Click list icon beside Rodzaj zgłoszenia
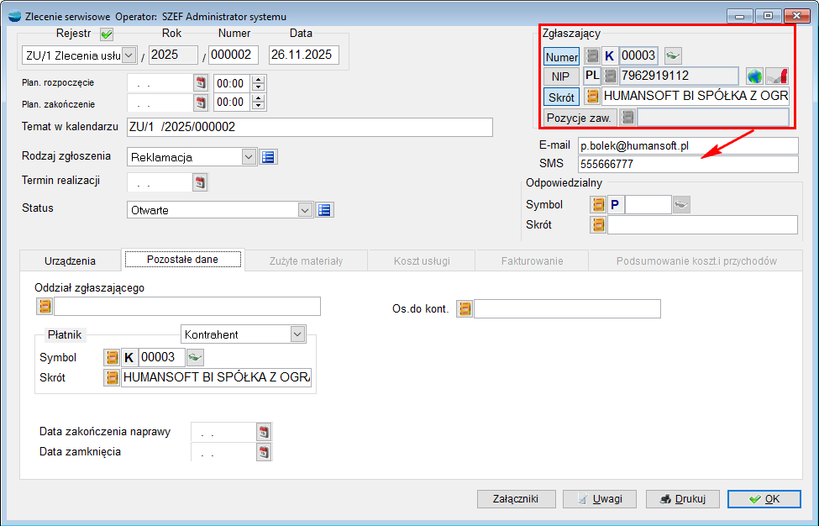Viewport: 819px width, 526px height. click(x=268, y=157)
